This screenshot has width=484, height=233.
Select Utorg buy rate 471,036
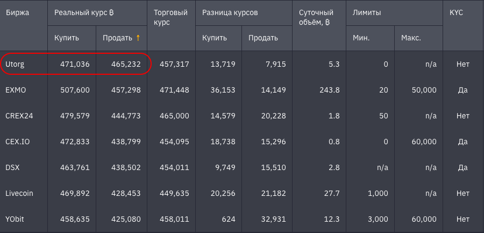coord(75,64)
